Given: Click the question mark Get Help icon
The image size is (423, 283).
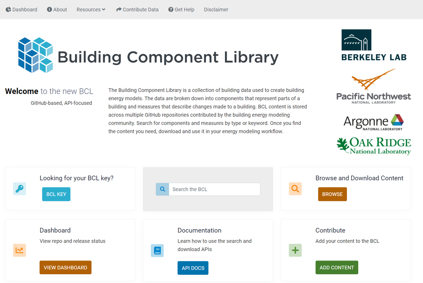Looking at the screenshot, I should click(x=170, y=9).
